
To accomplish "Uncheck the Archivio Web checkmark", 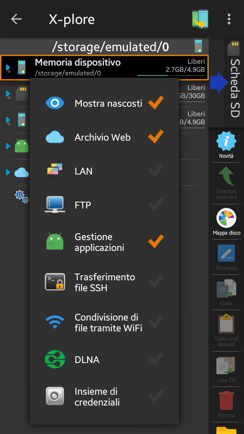I will pos(156,137).
